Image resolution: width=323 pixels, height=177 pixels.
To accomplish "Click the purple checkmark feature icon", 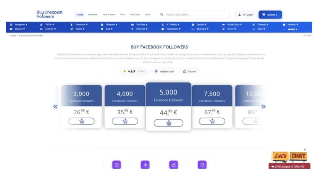I will 117,165.
